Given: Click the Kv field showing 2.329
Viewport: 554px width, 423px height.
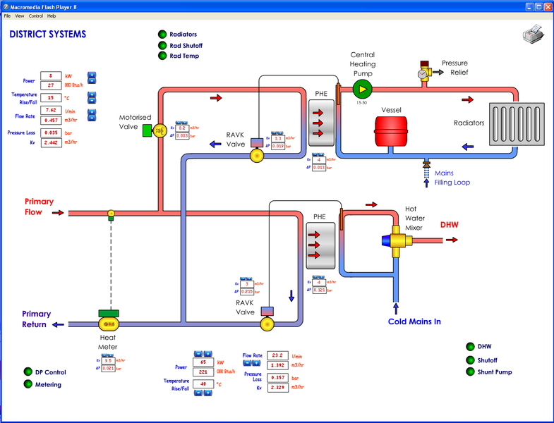Looking at the screenshot, I should 278,387.
